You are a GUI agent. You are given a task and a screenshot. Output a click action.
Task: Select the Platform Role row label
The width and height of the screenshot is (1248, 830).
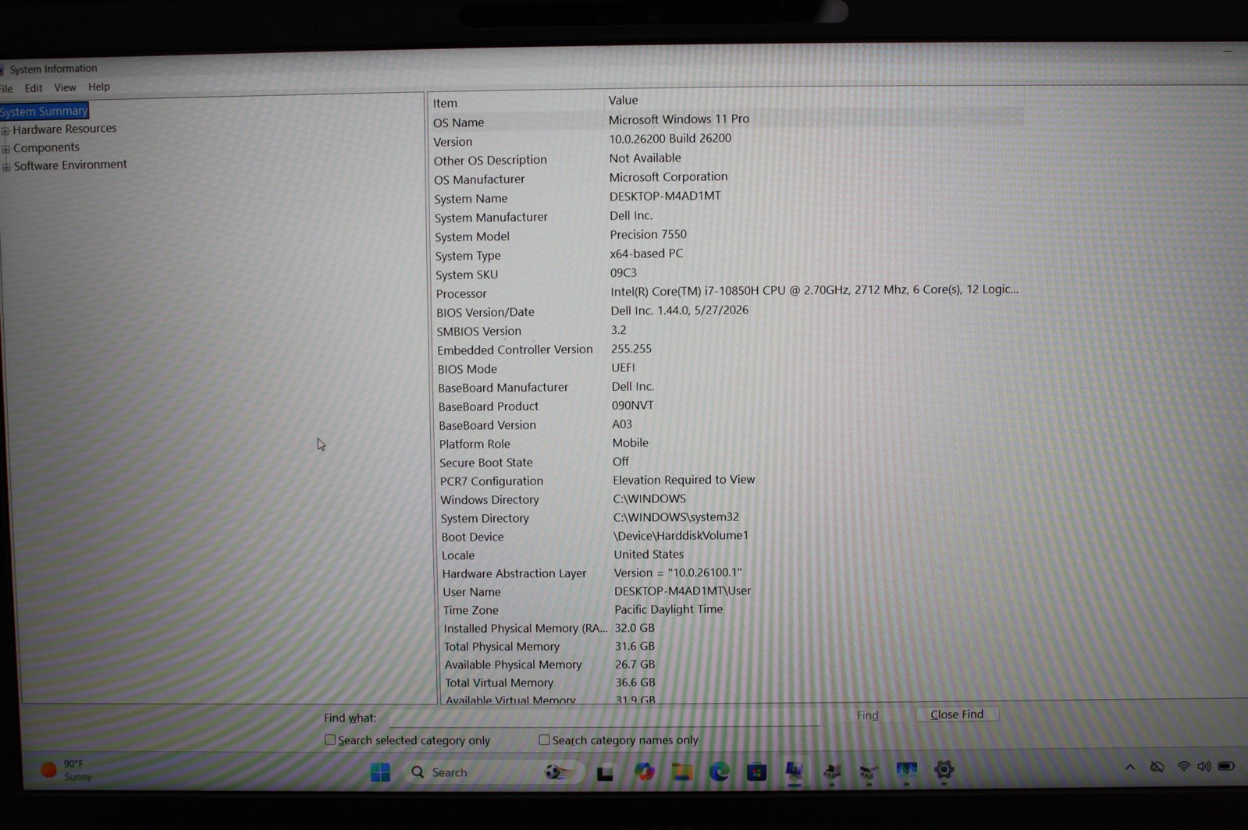pos(475,444)
